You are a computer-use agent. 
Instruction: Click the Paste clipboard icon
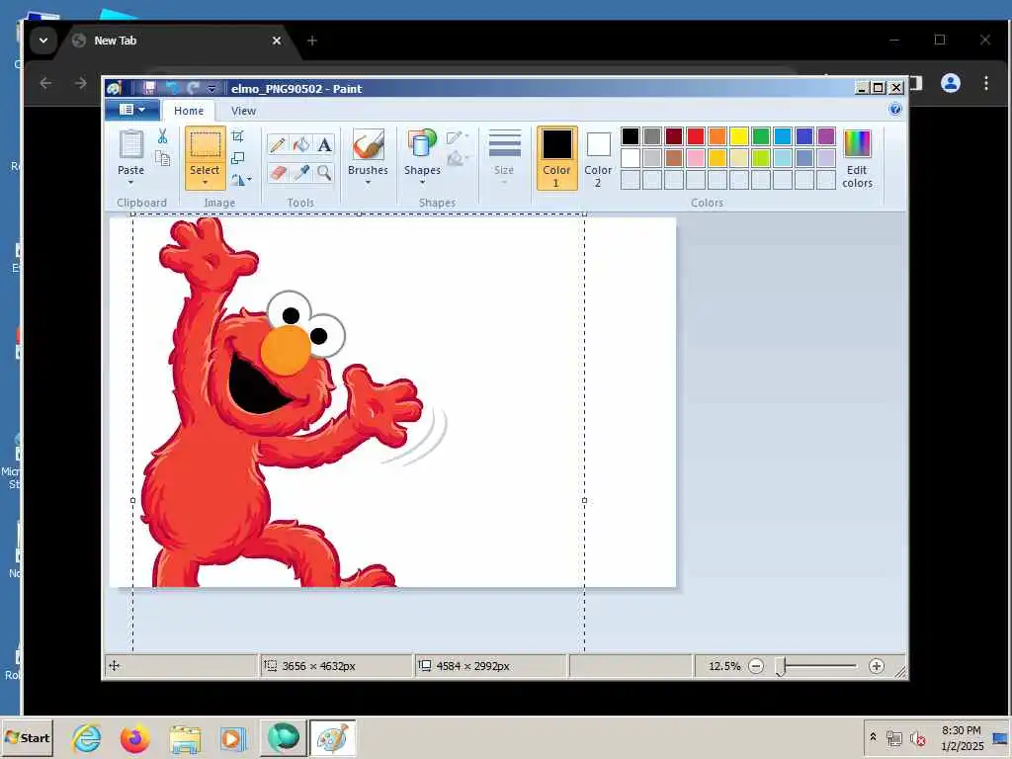point(131,144)
